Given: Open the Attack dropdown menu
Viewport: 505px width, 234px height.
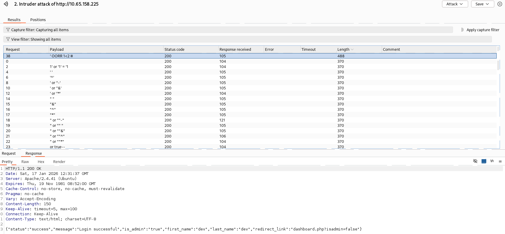Looking at the screenshot, I should pyautogui.click(x=455, y=4).
